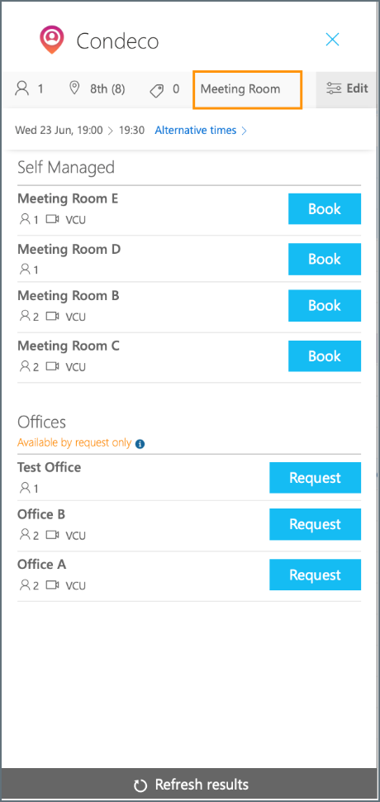Click the location pin icon beside 8th (8)
Image resolution: width=380 pixels, height=802 pixels.
(x=74, y=88)
